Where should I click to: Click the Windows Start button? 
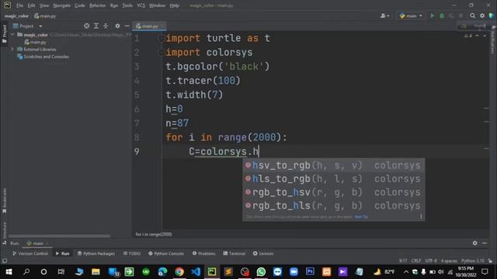pyautogui.click(x=9, y=272)
